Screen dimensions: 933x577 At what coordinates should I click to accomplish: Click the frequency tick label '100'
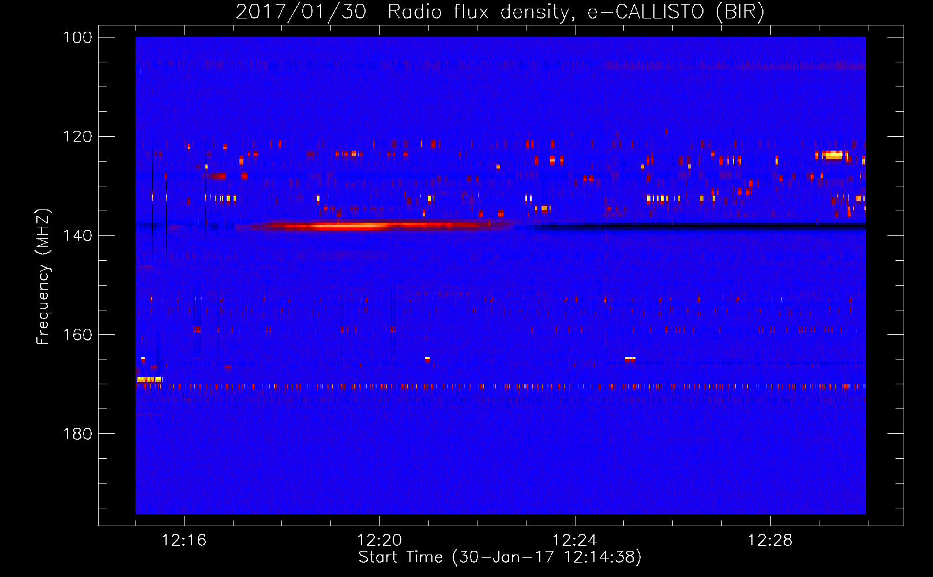(x=78, y=38)
